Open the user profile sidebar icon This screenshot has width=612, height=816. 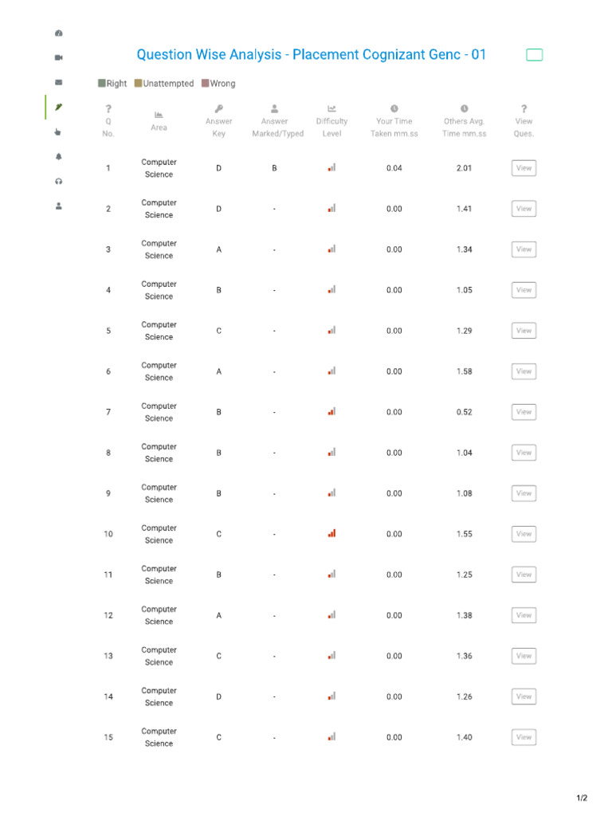[x=59, y=206]
